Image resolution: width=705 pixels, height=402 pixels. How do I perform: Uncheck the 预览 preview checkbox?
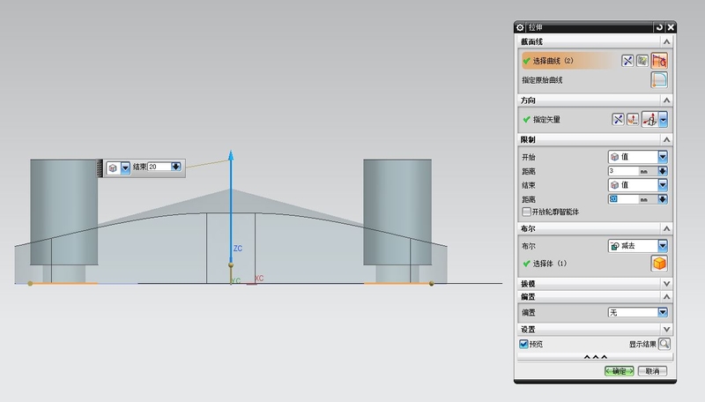[523, 344]
